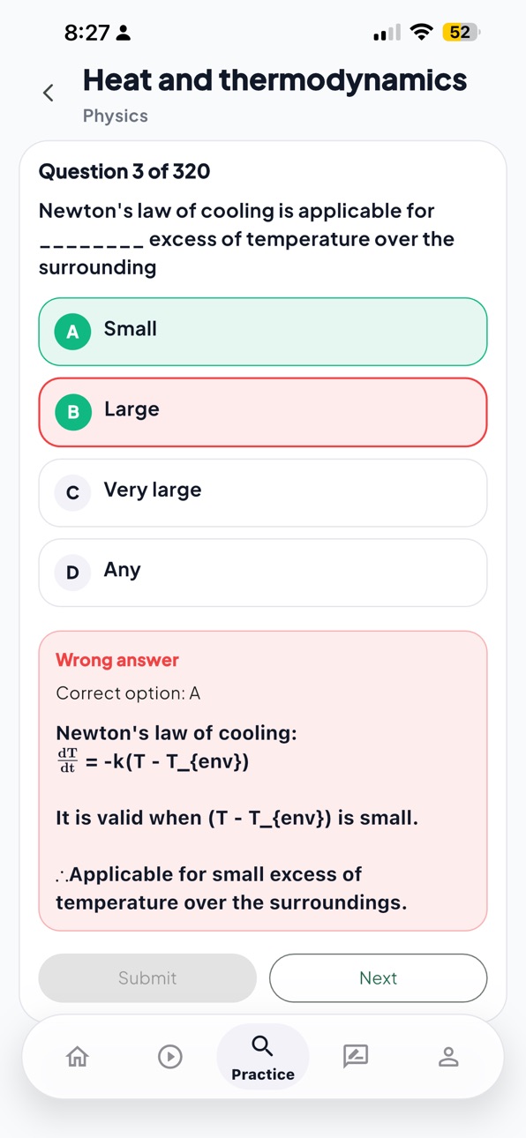Screen dimensions: 526x1138
Task: Tap the green B option badge
Action: click(73, 412)
